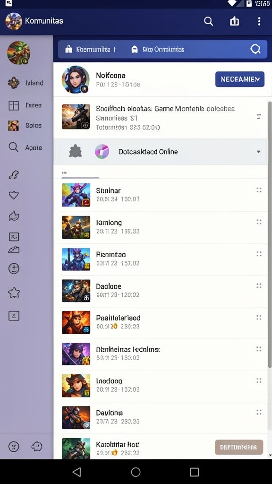
Task: Open options dots for Kamlong
Action: (259, 222)
